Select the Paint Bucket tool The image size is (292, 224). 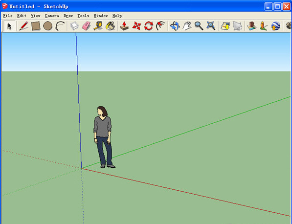coord(110,26)
